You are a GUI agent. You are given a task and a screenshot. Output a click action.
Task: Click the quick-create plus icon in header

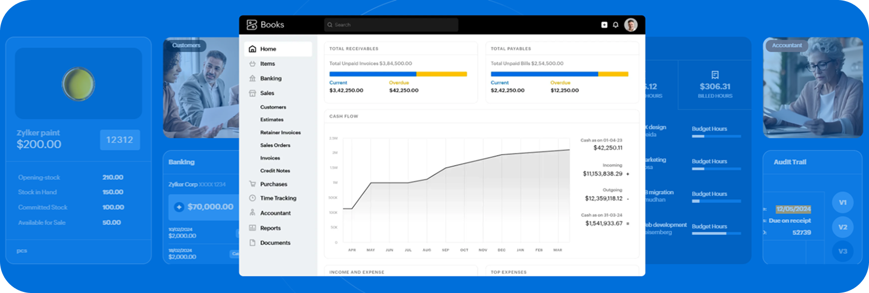pos(604,25)
